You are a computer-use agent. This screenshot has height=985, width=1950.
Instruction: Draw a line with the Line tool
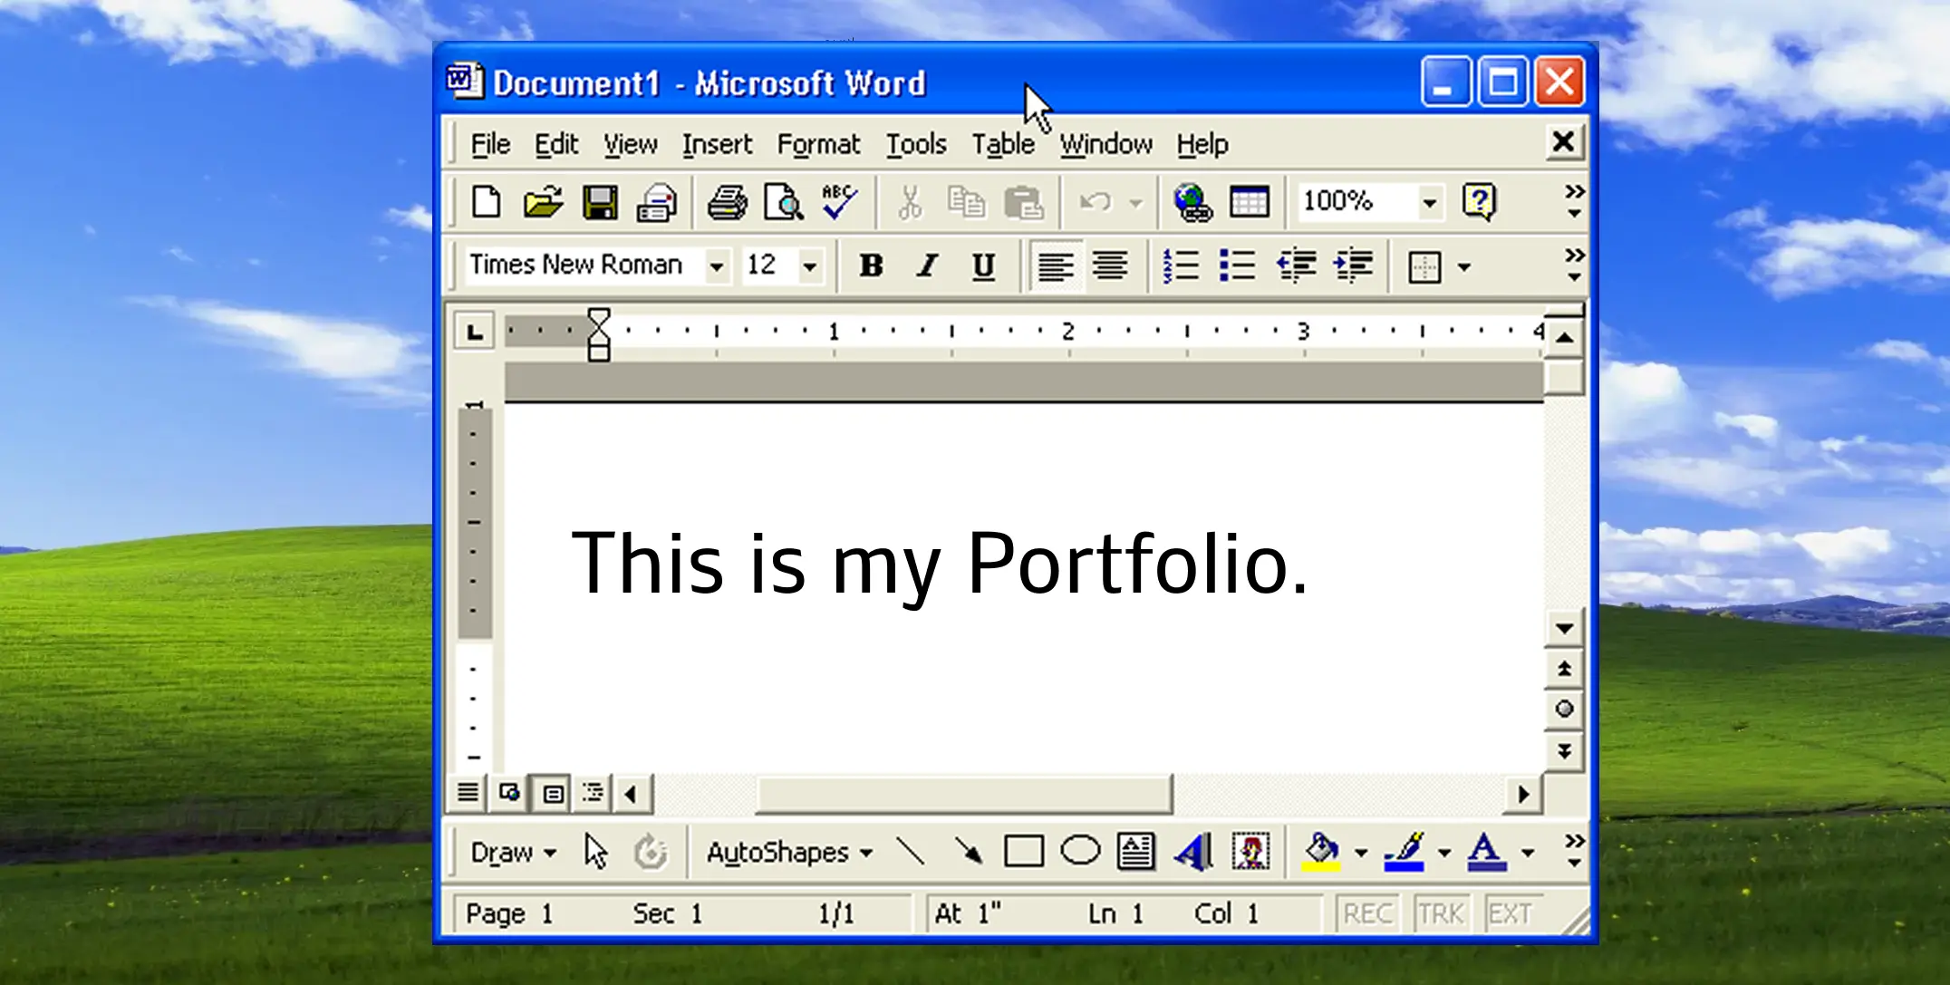point(910,852)
